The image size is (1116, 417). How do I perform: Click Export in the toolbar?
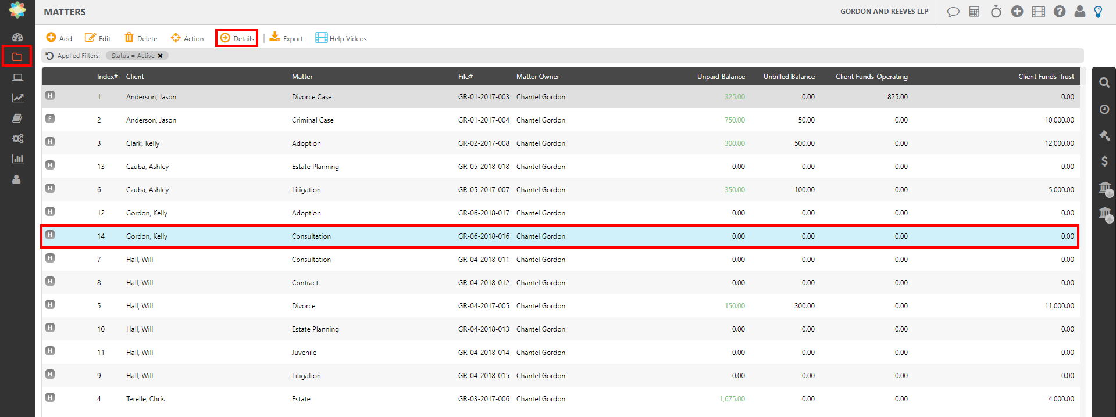point(286,38)
